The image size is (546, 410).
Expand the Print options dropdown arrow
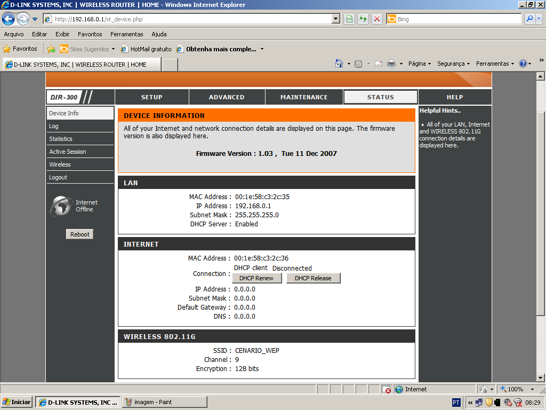point(401,64)
